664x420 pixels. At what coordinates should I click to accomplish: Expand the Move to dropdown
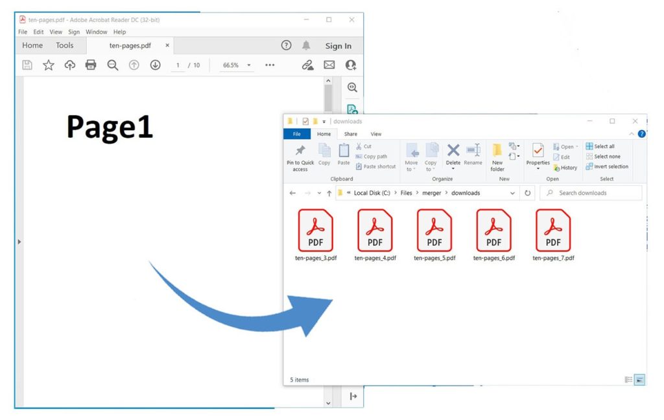pyautogui.click(x=412, y=162)
